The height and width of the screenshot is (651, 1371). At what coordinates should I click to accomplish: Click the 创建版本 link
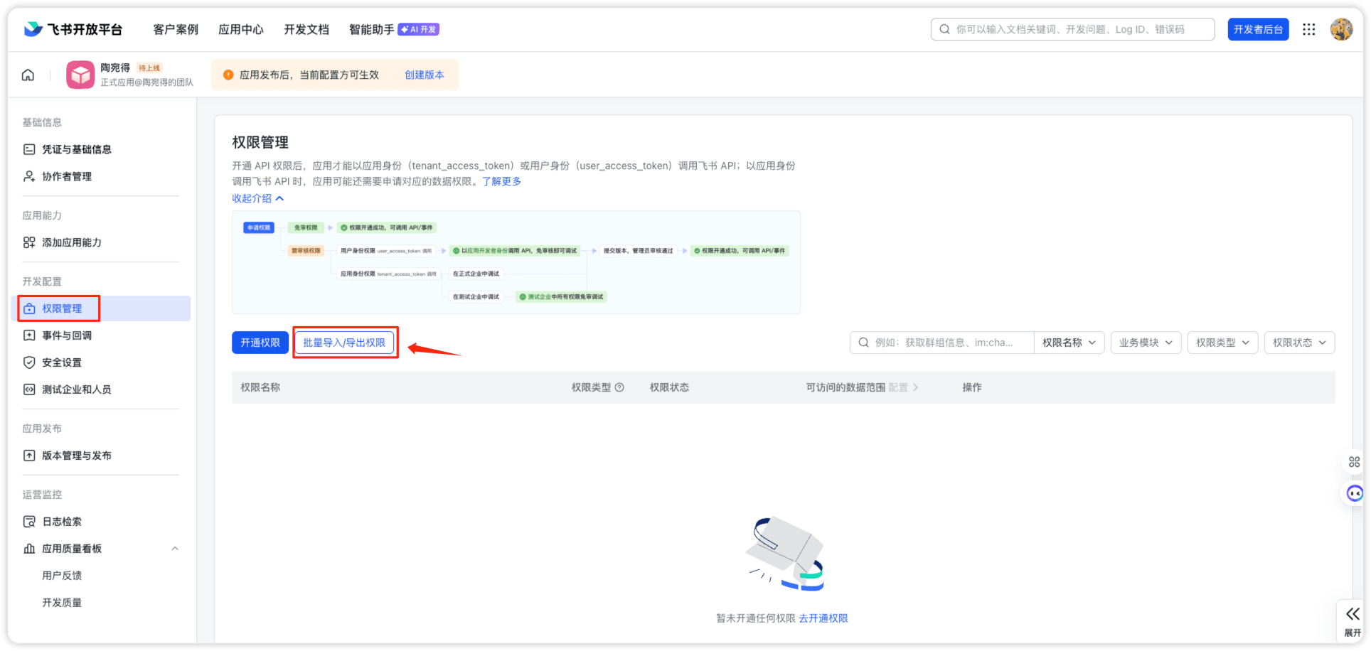coord(425,75)
